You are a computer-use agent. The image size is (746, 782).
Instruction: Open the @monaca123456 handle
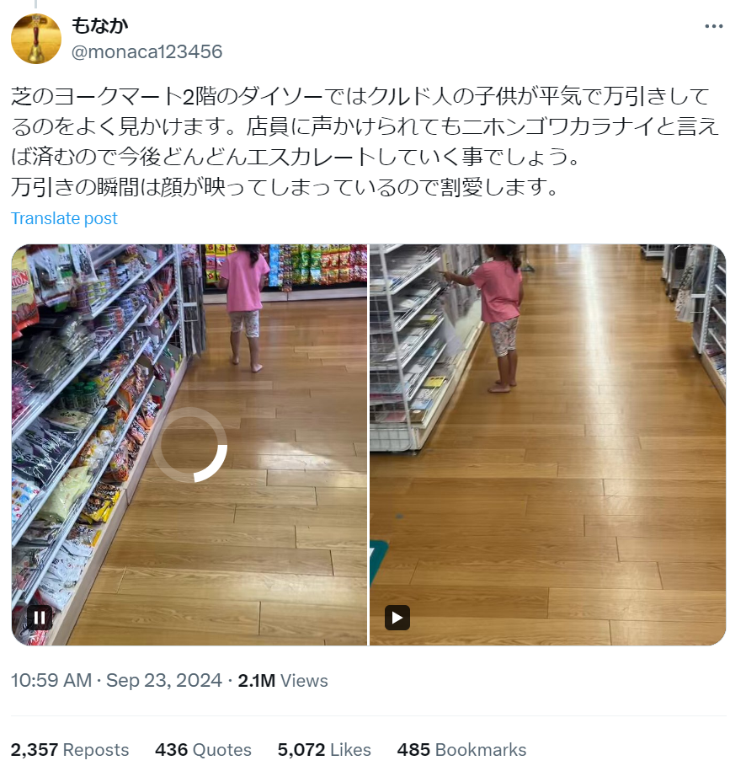tap(147, 51)
